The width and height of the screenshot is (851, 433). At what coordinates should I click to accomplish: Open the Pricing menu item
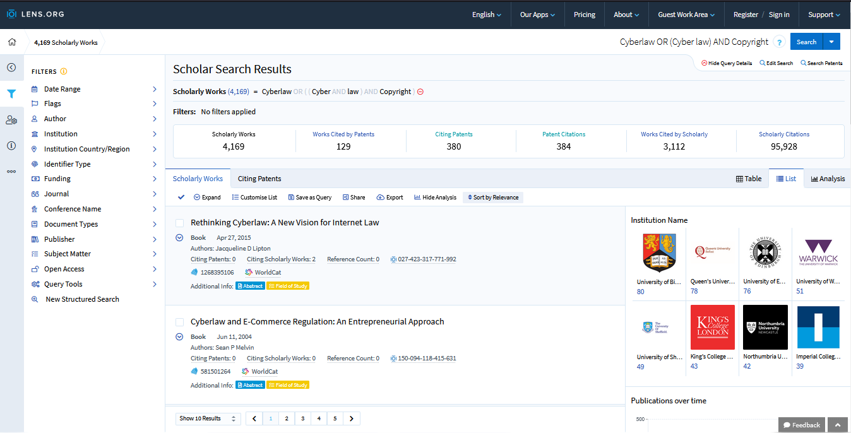585,15
